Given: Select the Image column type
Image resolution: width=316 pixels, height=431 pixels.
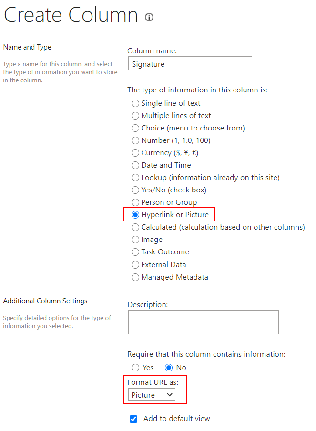Looking at the screenshot, I should [135, 240].
